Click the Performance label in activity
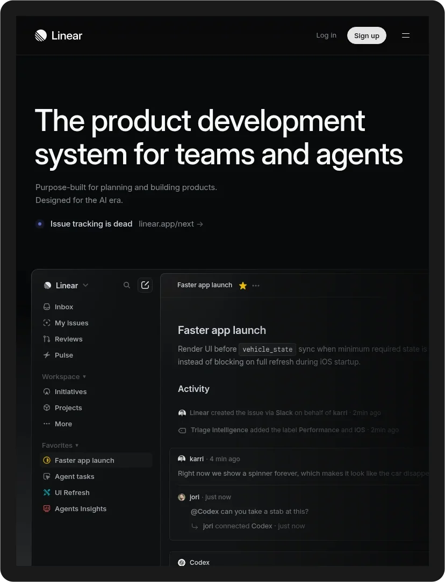 click(x=319, y=430)
